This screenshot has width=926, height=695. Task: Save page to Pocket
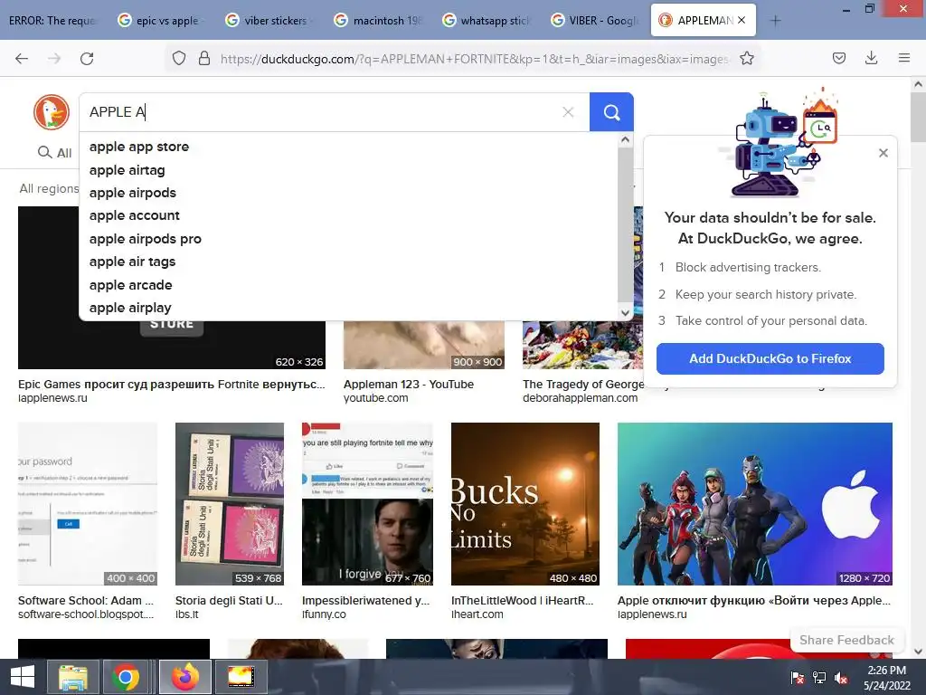(x=838, y=58)
